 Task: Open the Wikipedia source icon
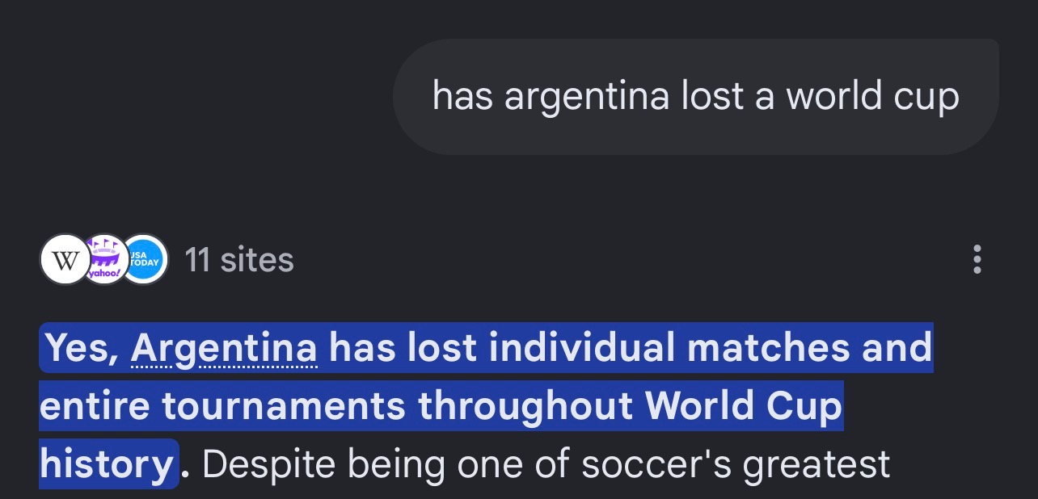(x=65, y=260)
